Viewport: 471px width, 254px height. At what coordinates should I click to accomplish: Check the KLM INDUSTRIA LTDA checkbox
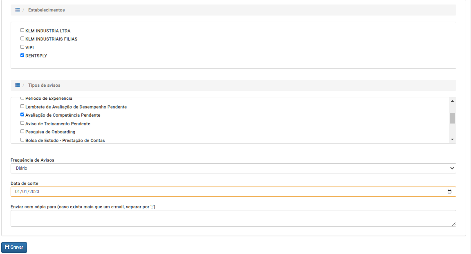pyautogui.click(x=22, y=30)
